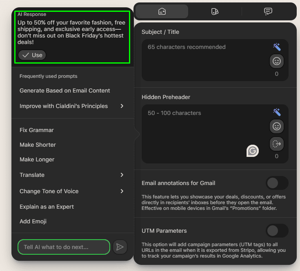Click the AI magic wand in Subject field

(277, 47)
